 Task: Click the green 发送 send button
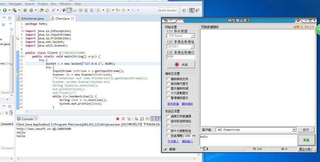pos(306,140)
